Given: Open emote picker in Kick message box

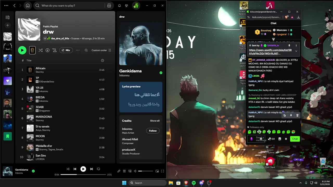Looking at the screenshot, I should [261, 139].
